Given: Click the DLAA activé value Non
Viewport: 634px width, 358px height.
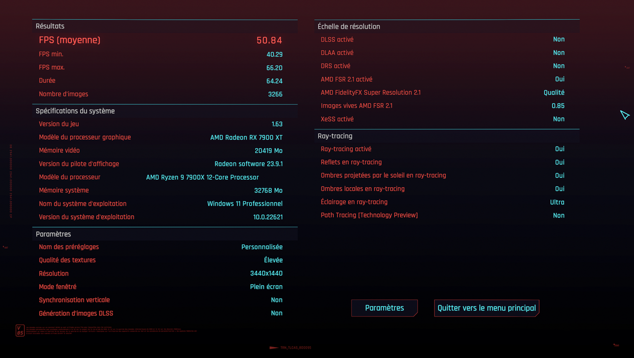Looking at the screenshot, I should point(559,52).
